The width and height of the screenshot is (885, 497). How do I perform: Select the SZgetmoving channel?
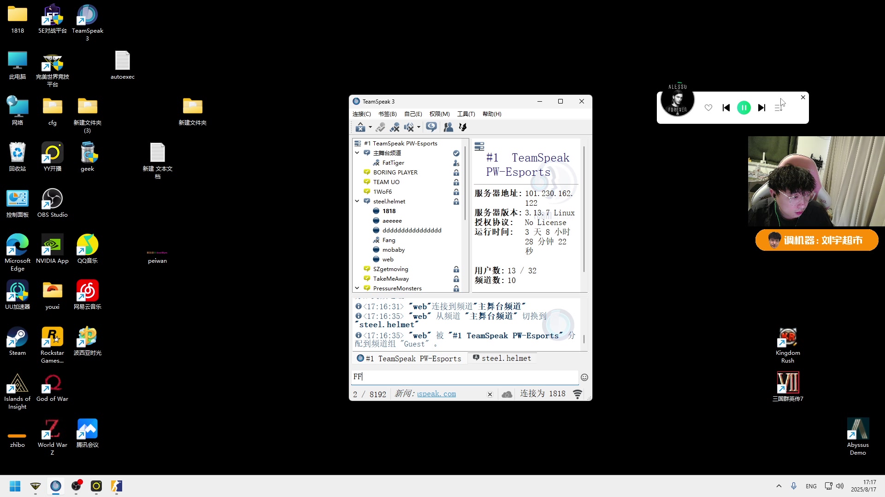(x=390, y=269)
